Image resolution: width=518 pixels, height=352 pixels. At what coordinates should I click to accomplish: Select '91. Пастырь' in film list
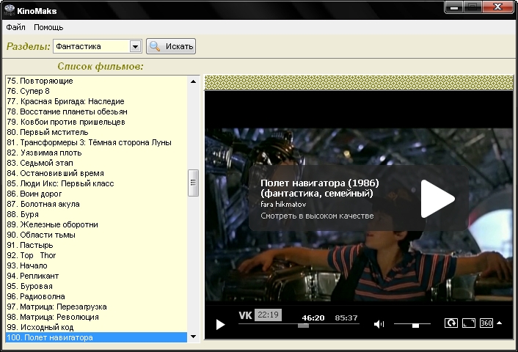coord(96,245)
